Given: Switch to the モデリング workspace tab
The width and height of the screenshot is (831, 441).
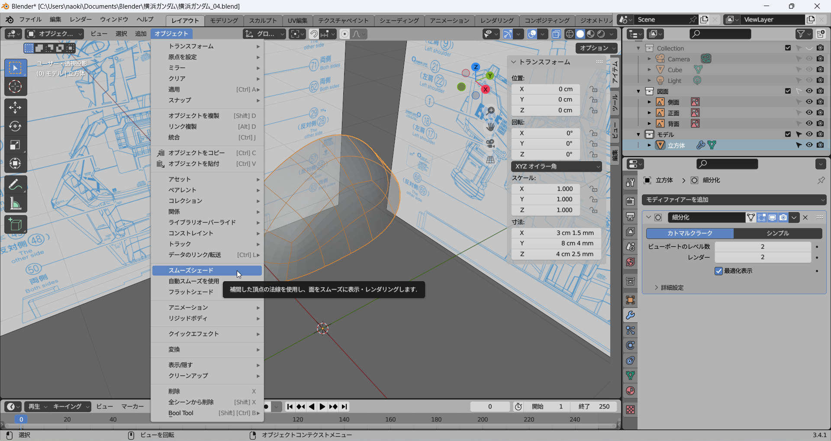Looking at the screenshot, I should 224,20.
